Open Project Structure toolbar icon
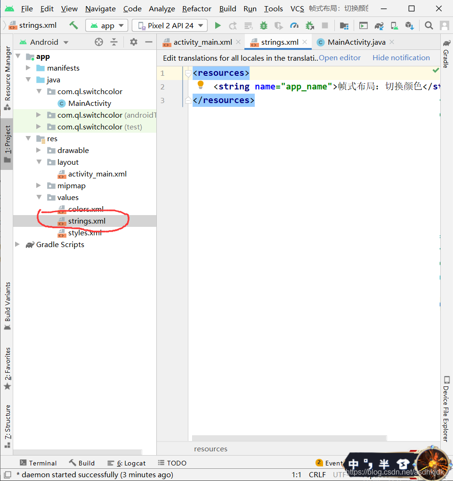453x481 pixels. coord(344,26)
